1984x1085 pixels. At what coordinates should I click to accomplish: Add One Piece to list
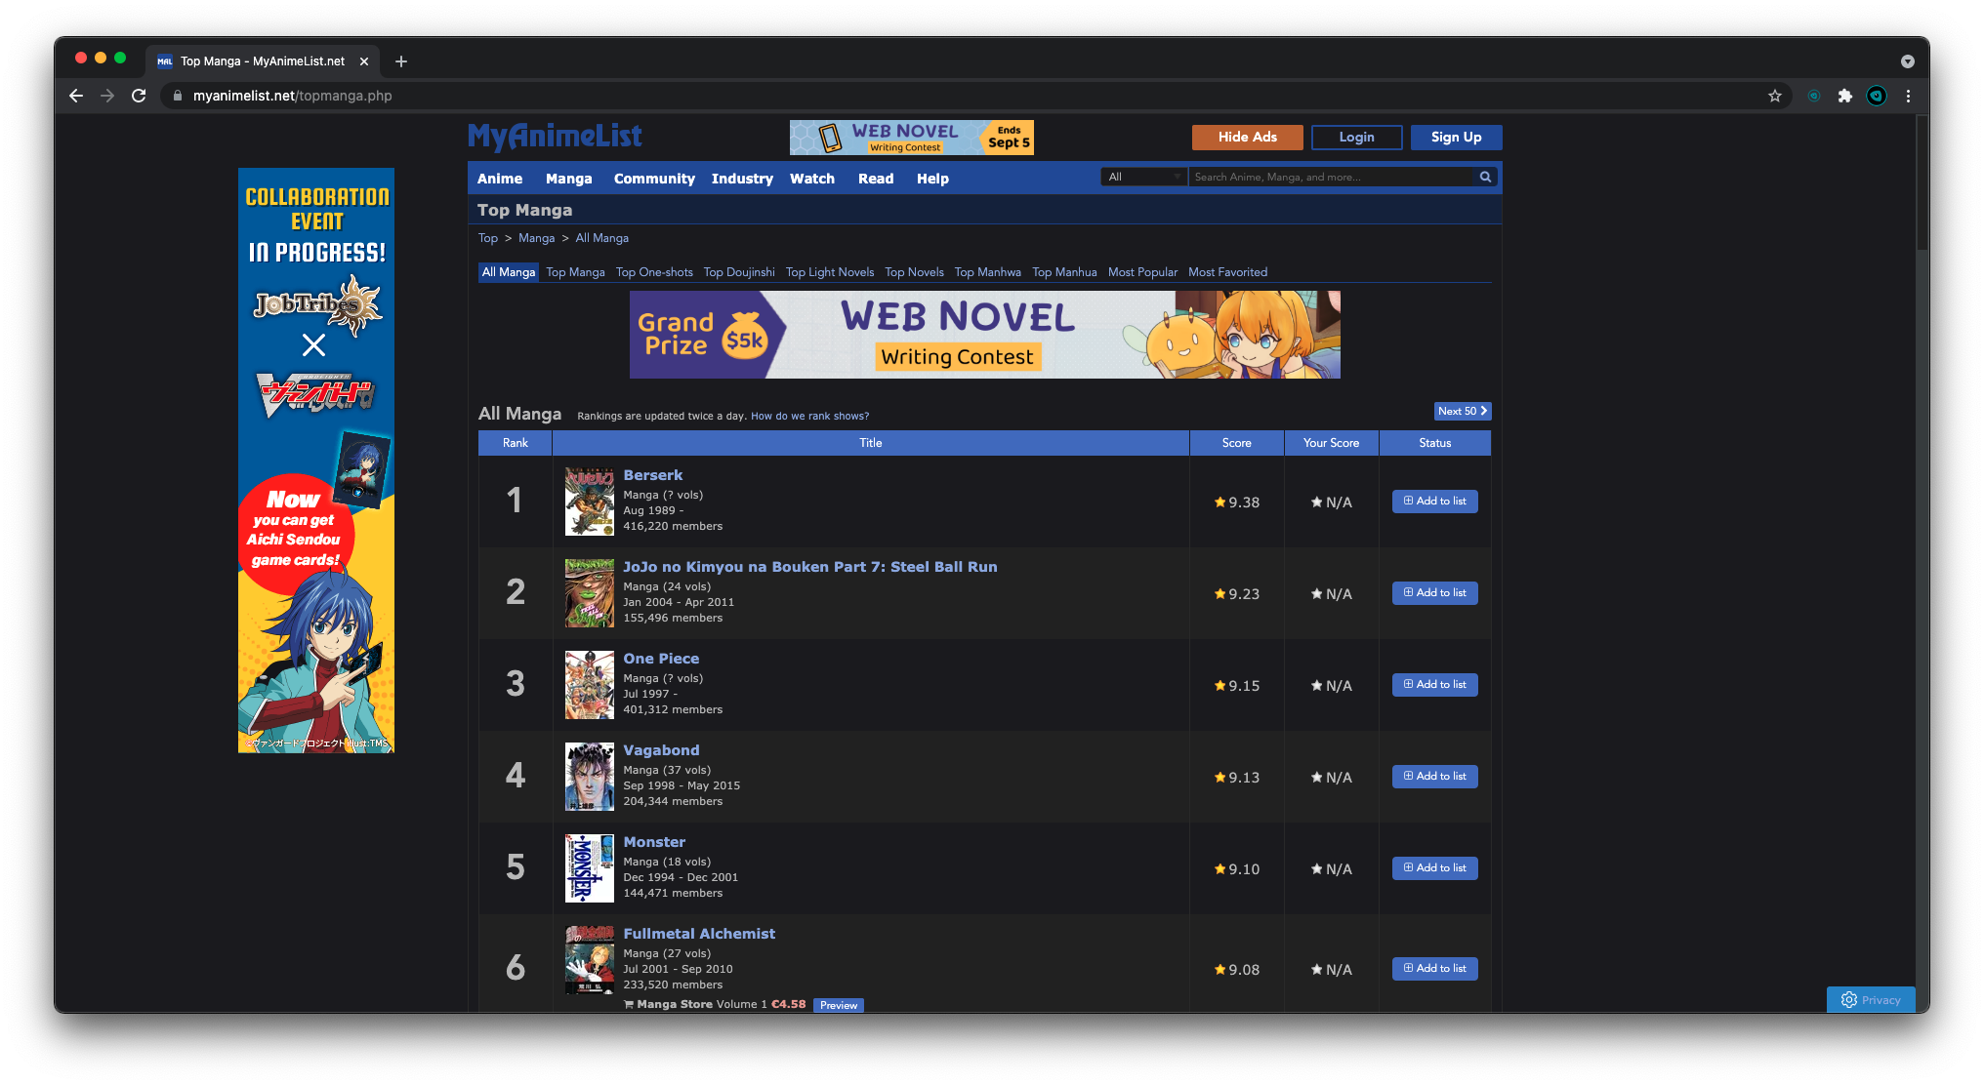click(1434, 685)
